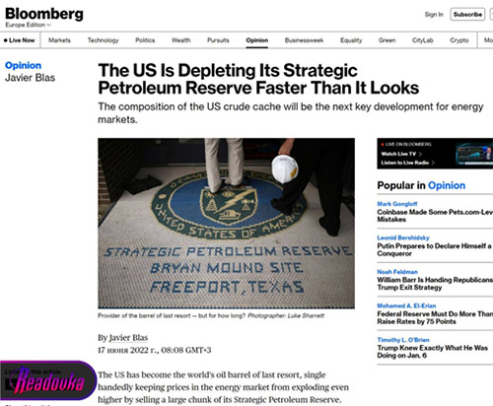
Task: Click the live TV preview thumbnail
Action: coord(474,154)
